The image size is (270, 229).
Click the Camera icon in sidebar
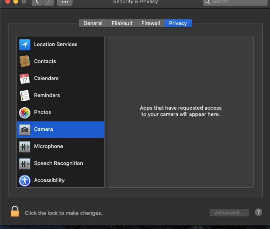coord(25,130)
